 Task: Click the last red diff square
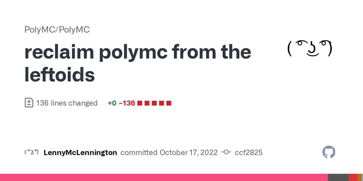(169, 103)
